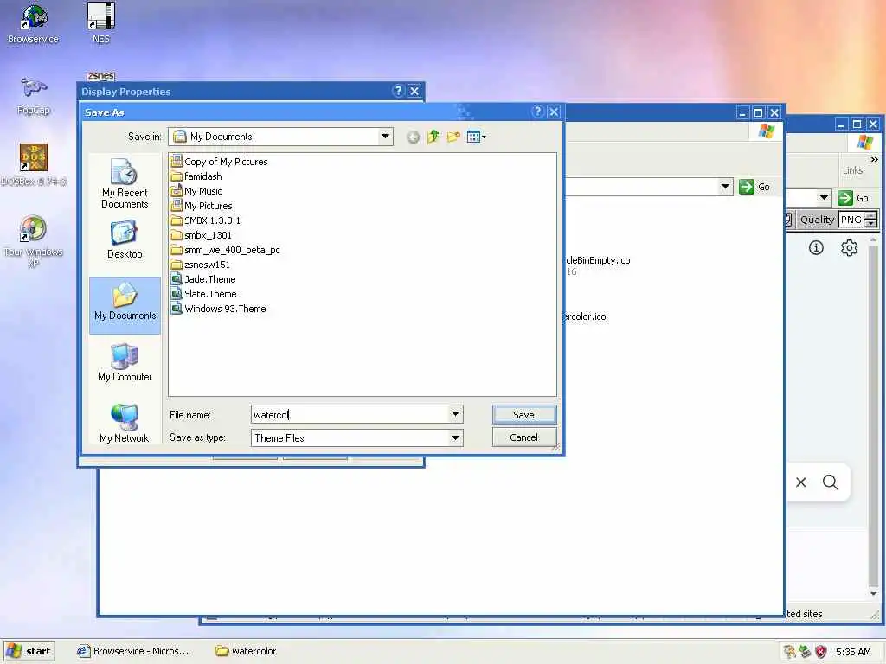Click the Save As help question button

(x=538, y=112)
